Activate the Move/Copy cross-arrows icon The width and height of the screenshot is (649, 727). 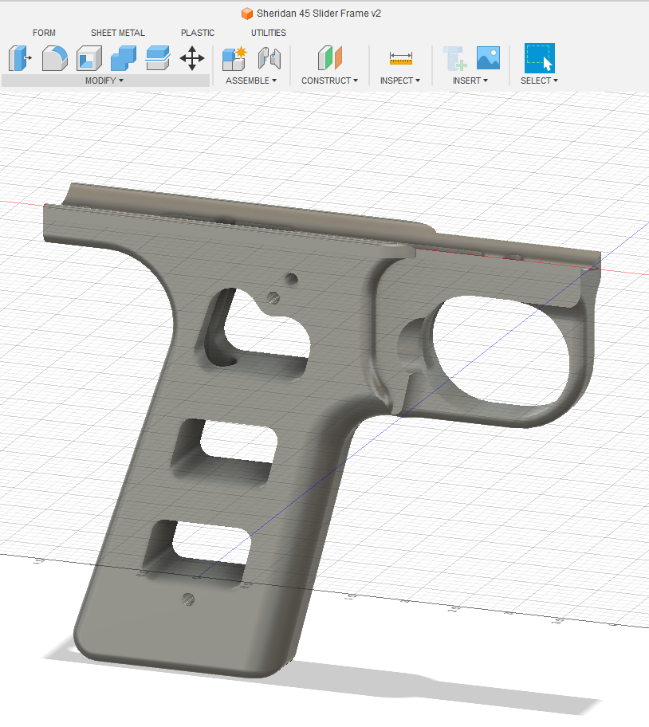(192, 58)
